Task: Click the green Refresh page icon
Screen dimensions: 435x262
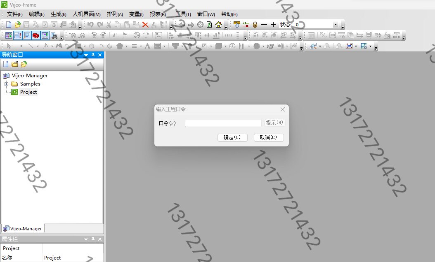Action: click(x=210, y=25)
